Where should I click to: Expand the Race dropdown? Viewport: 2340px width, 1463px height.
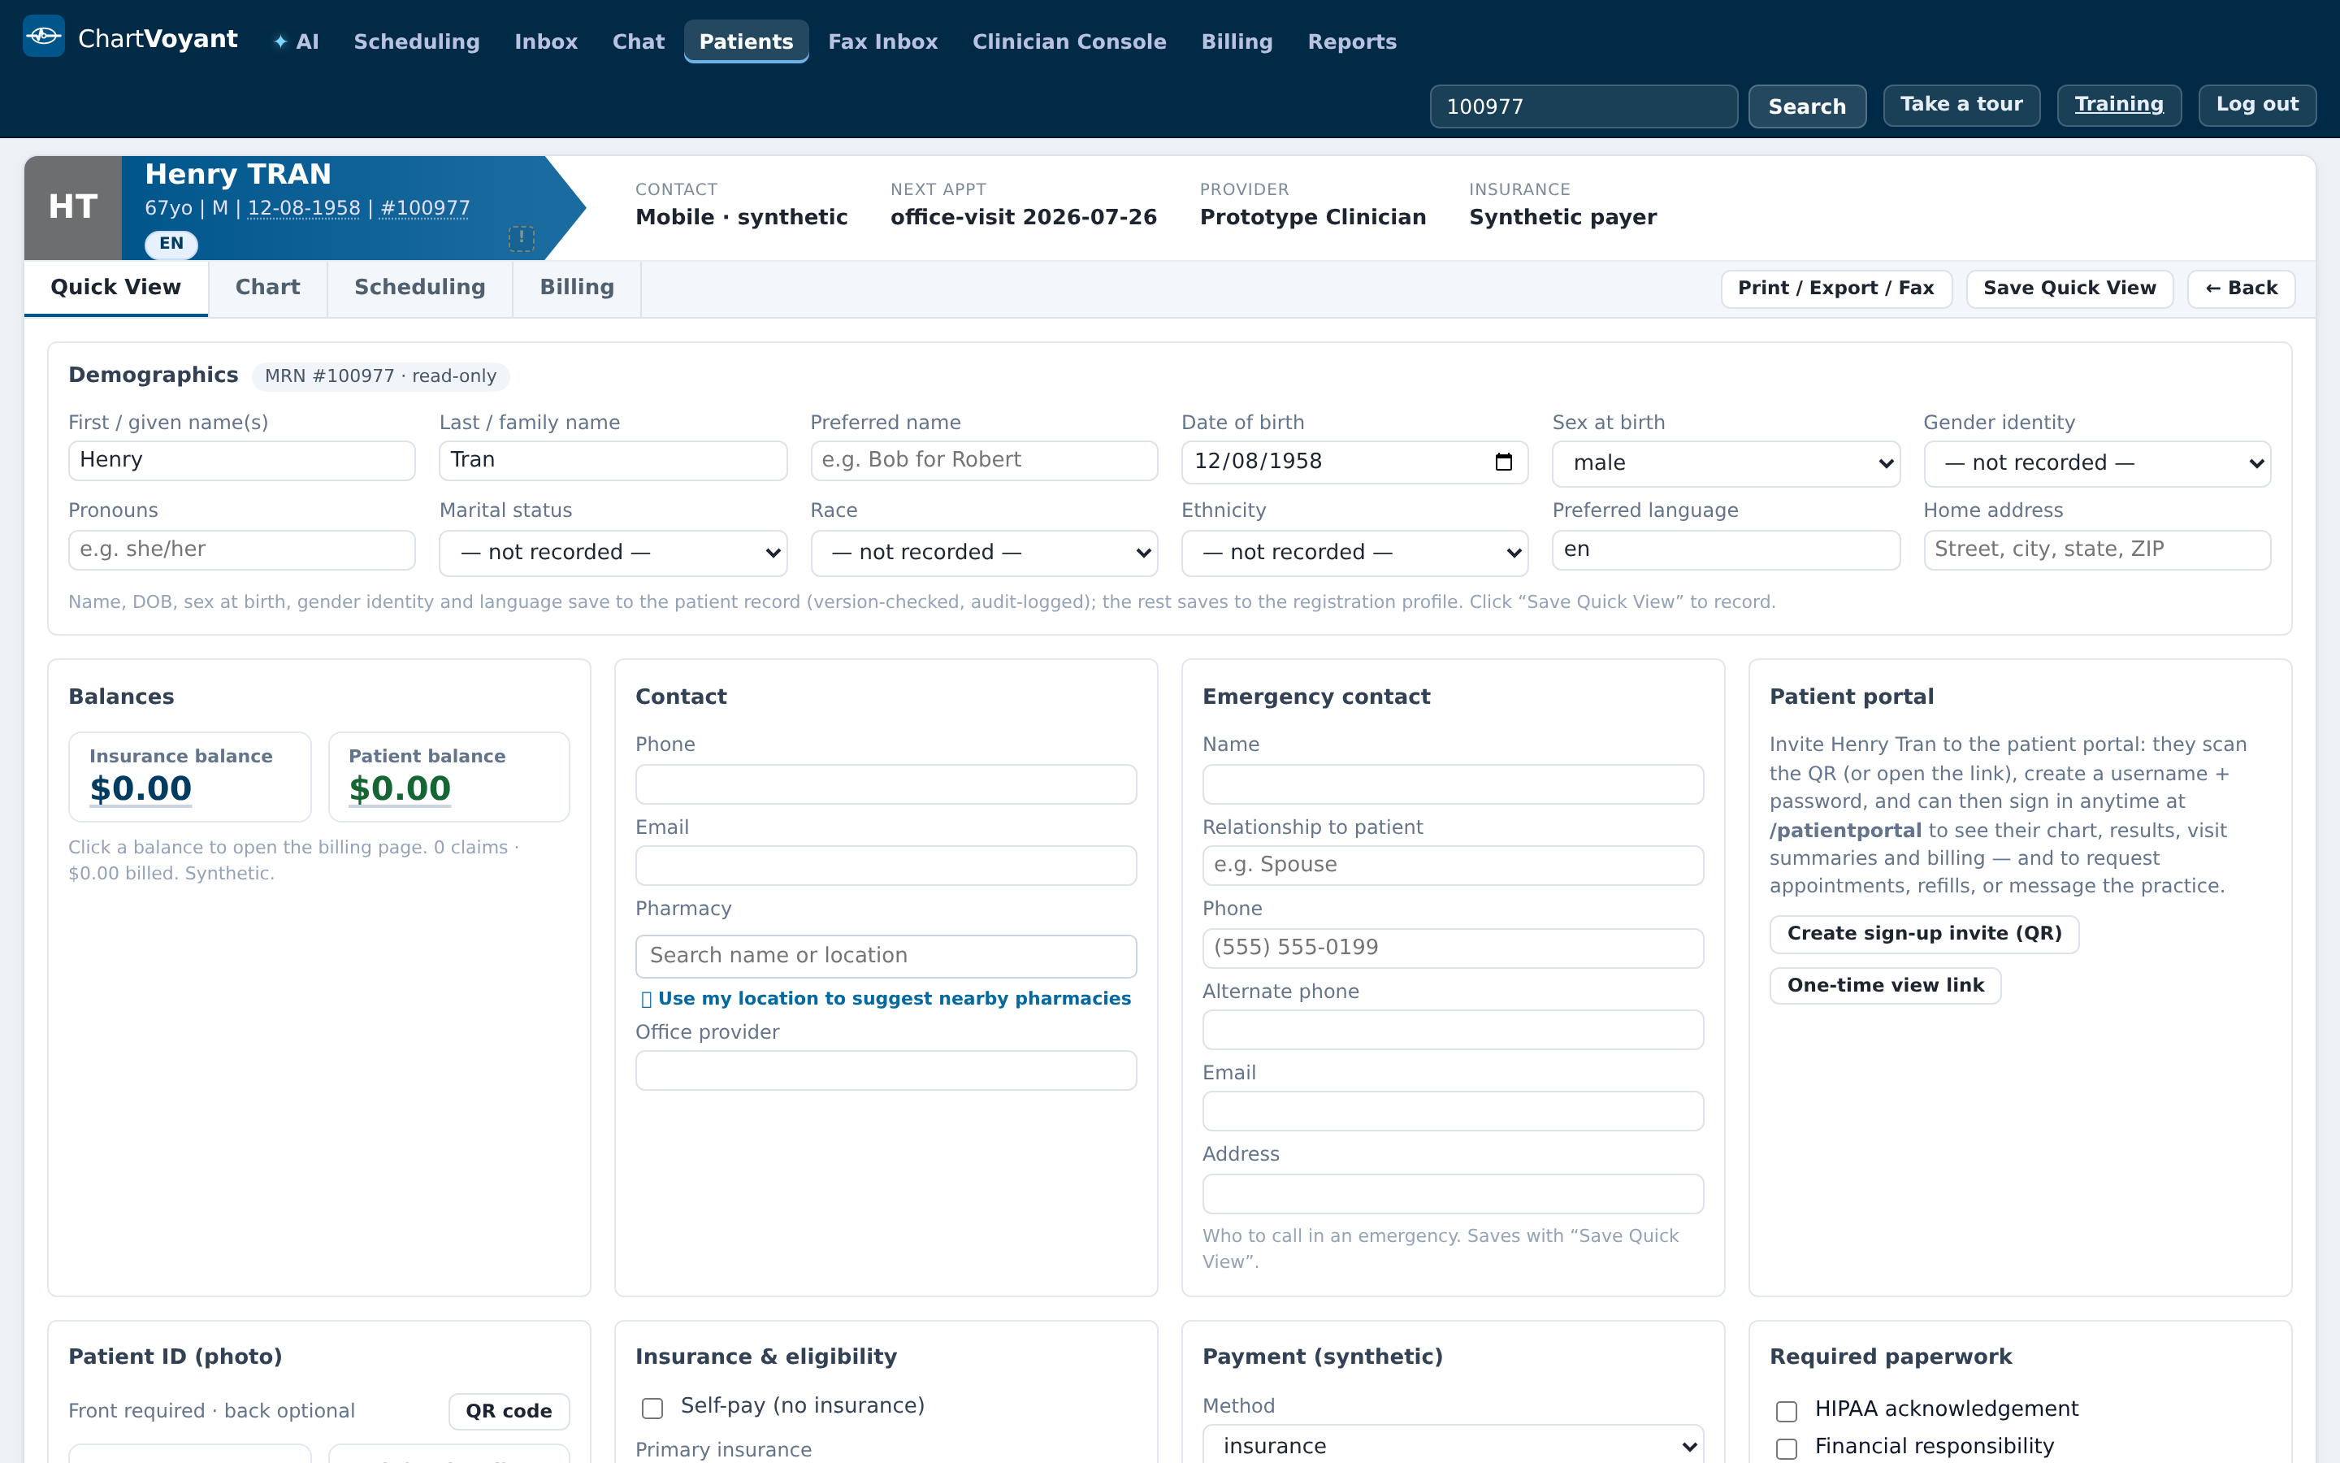[985, 553]
